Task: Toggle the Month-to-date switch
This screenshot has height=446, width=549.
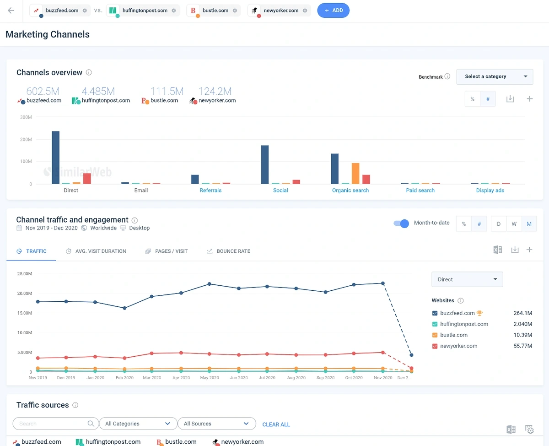Action: 401,223
